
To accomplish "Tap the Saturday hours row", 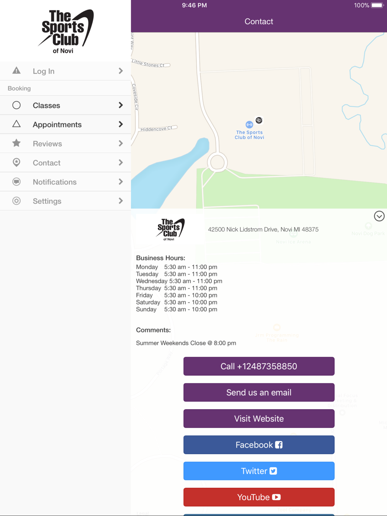I will pos(176,302).
